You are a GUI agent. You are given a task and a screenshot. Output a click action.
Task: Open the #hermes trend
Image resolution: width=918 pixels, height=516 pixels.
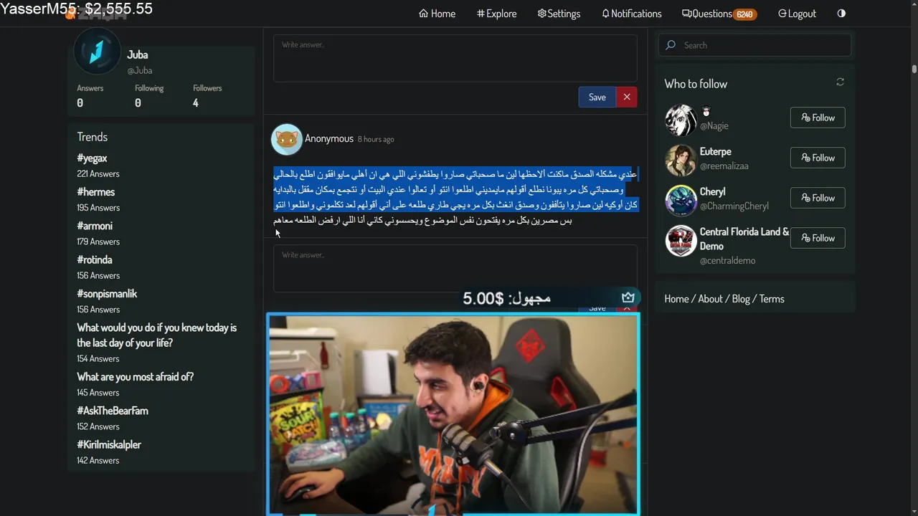(x=95, y=192)
